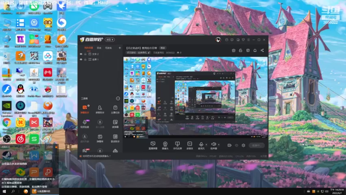Screen dimensions: 346x195
Task: Share the live room icon
Action: click(x=262, y=50)
